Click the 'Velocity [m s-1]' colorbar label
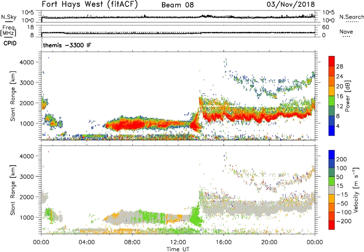Image resolution: width=364 pixels, height=252 pixels. 355,190
